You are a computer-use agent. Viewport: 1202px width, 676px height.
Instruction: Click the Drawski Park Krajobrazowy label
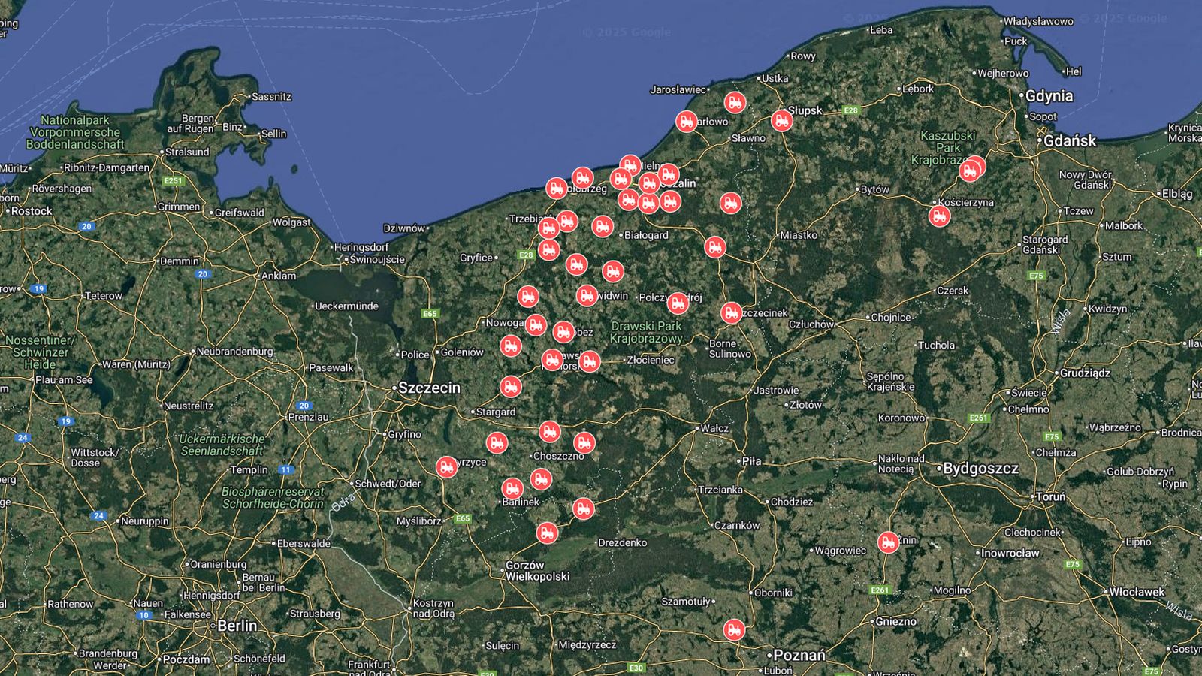(x=646, y=332)
